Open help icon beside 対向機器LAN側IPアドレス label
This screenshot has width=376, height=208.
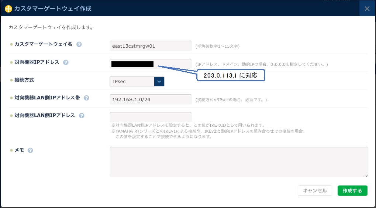click(82, 116)
